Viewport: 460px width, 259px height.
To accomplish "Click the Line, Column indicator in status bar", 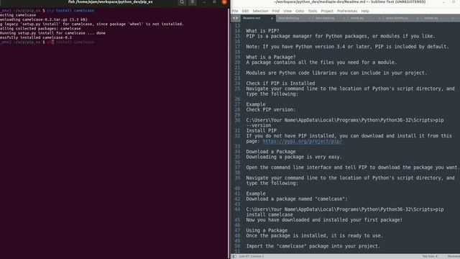I will click(x=251, y=256).
